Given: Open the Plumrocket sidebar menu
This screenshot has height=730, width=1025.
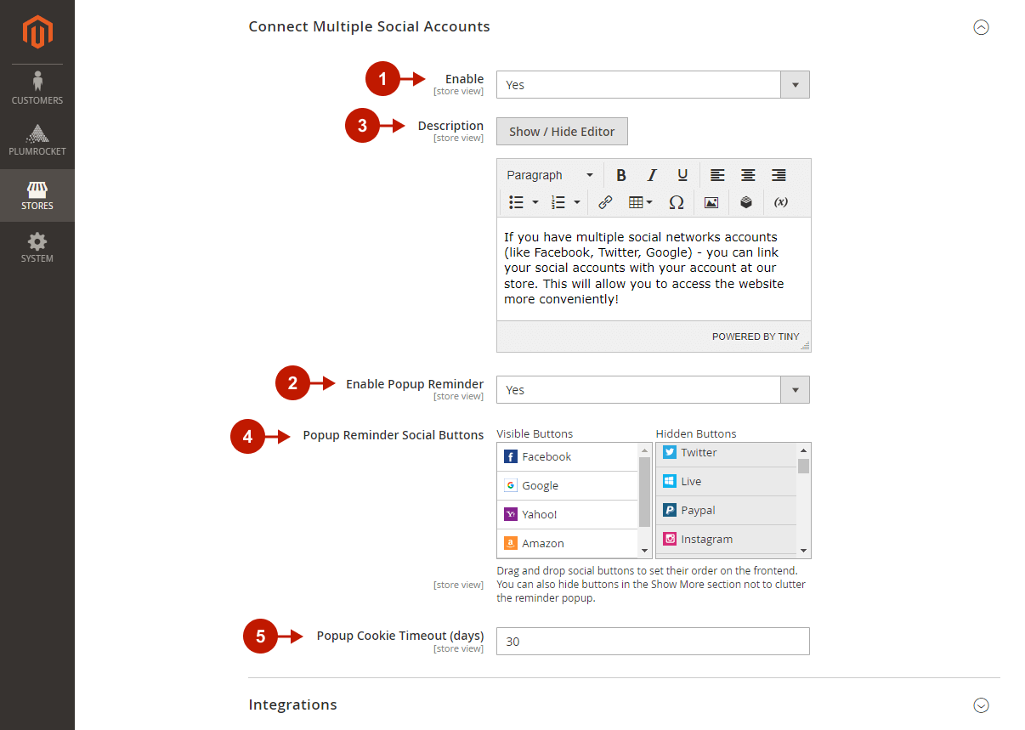Looking at the screenshot, I should (x=37, y=141).
